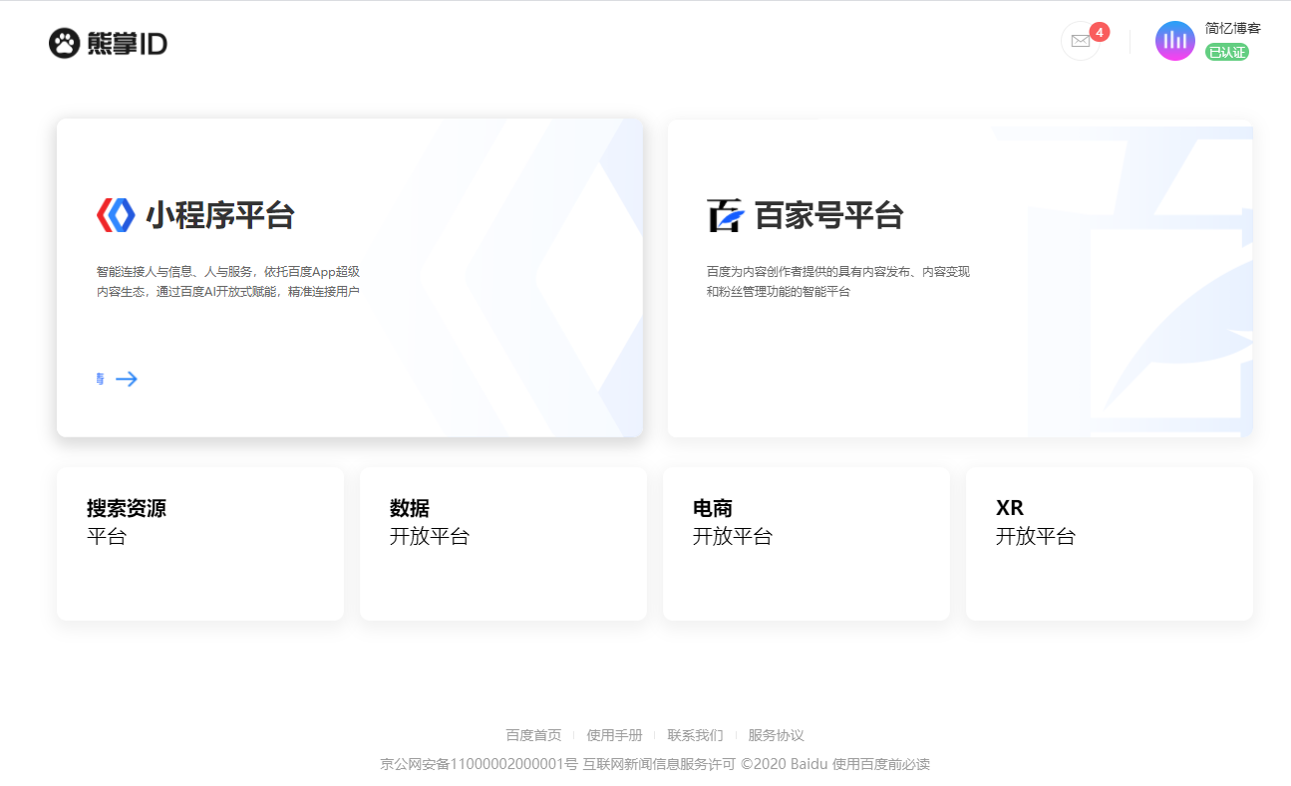Click the 熊掌ID paw logo
This screenshot has height=786, width=1291.
tap(64, 43)
